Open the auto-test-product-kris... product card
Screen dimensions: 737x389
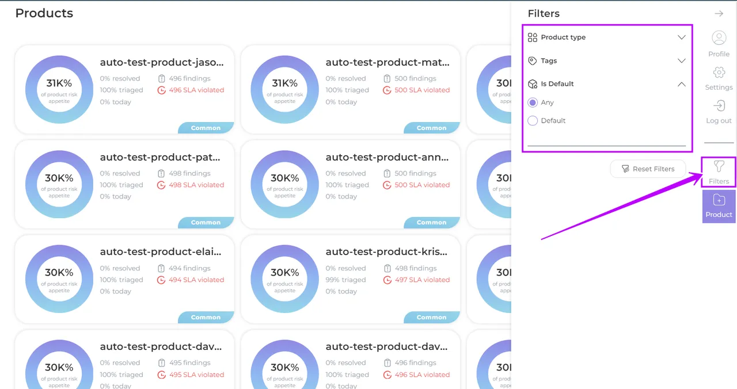(x=388, y=252)
